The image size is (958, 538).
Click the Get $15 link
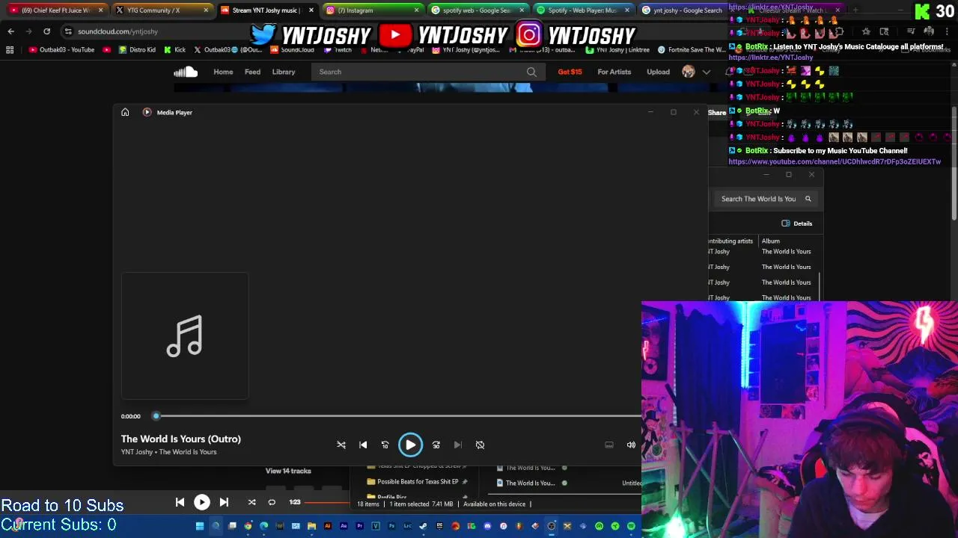(570, 72)
